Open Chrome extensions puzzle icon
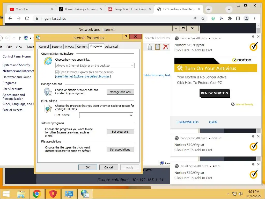265x199 pixels. [230, 18]
